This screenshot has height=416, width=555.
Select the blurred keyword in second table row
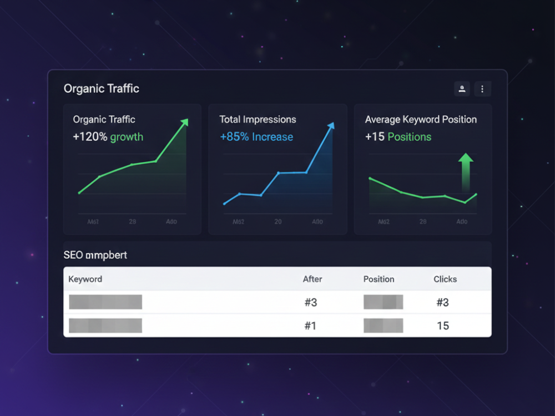point(105,326)
